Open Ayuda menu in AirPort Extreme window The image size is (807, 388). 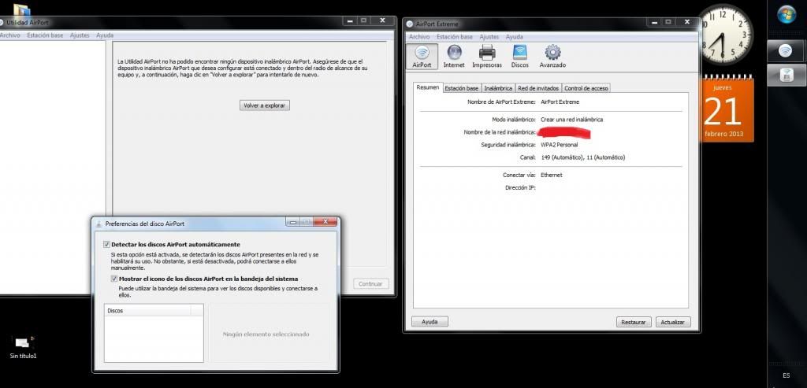click(x=514, y=37)
